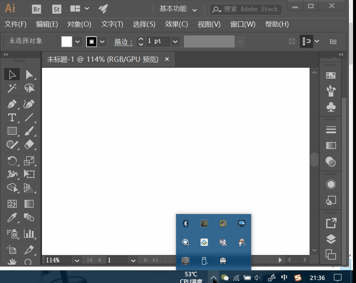Screen dimensions: 356x283
Task: Open the 窗口(W) menu
Action: coord(243,24)
